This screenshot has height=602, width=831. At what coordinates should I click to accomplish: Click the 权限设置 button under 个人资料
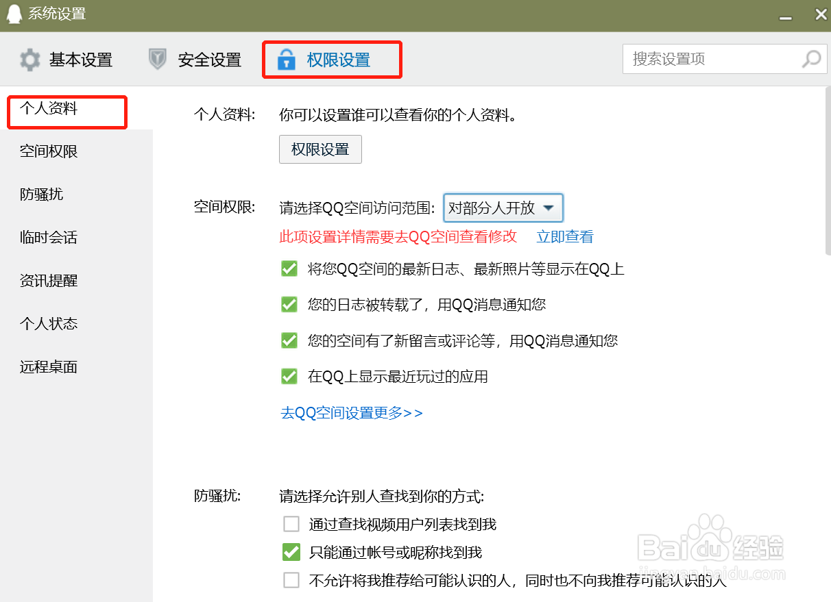coord(320,149)
